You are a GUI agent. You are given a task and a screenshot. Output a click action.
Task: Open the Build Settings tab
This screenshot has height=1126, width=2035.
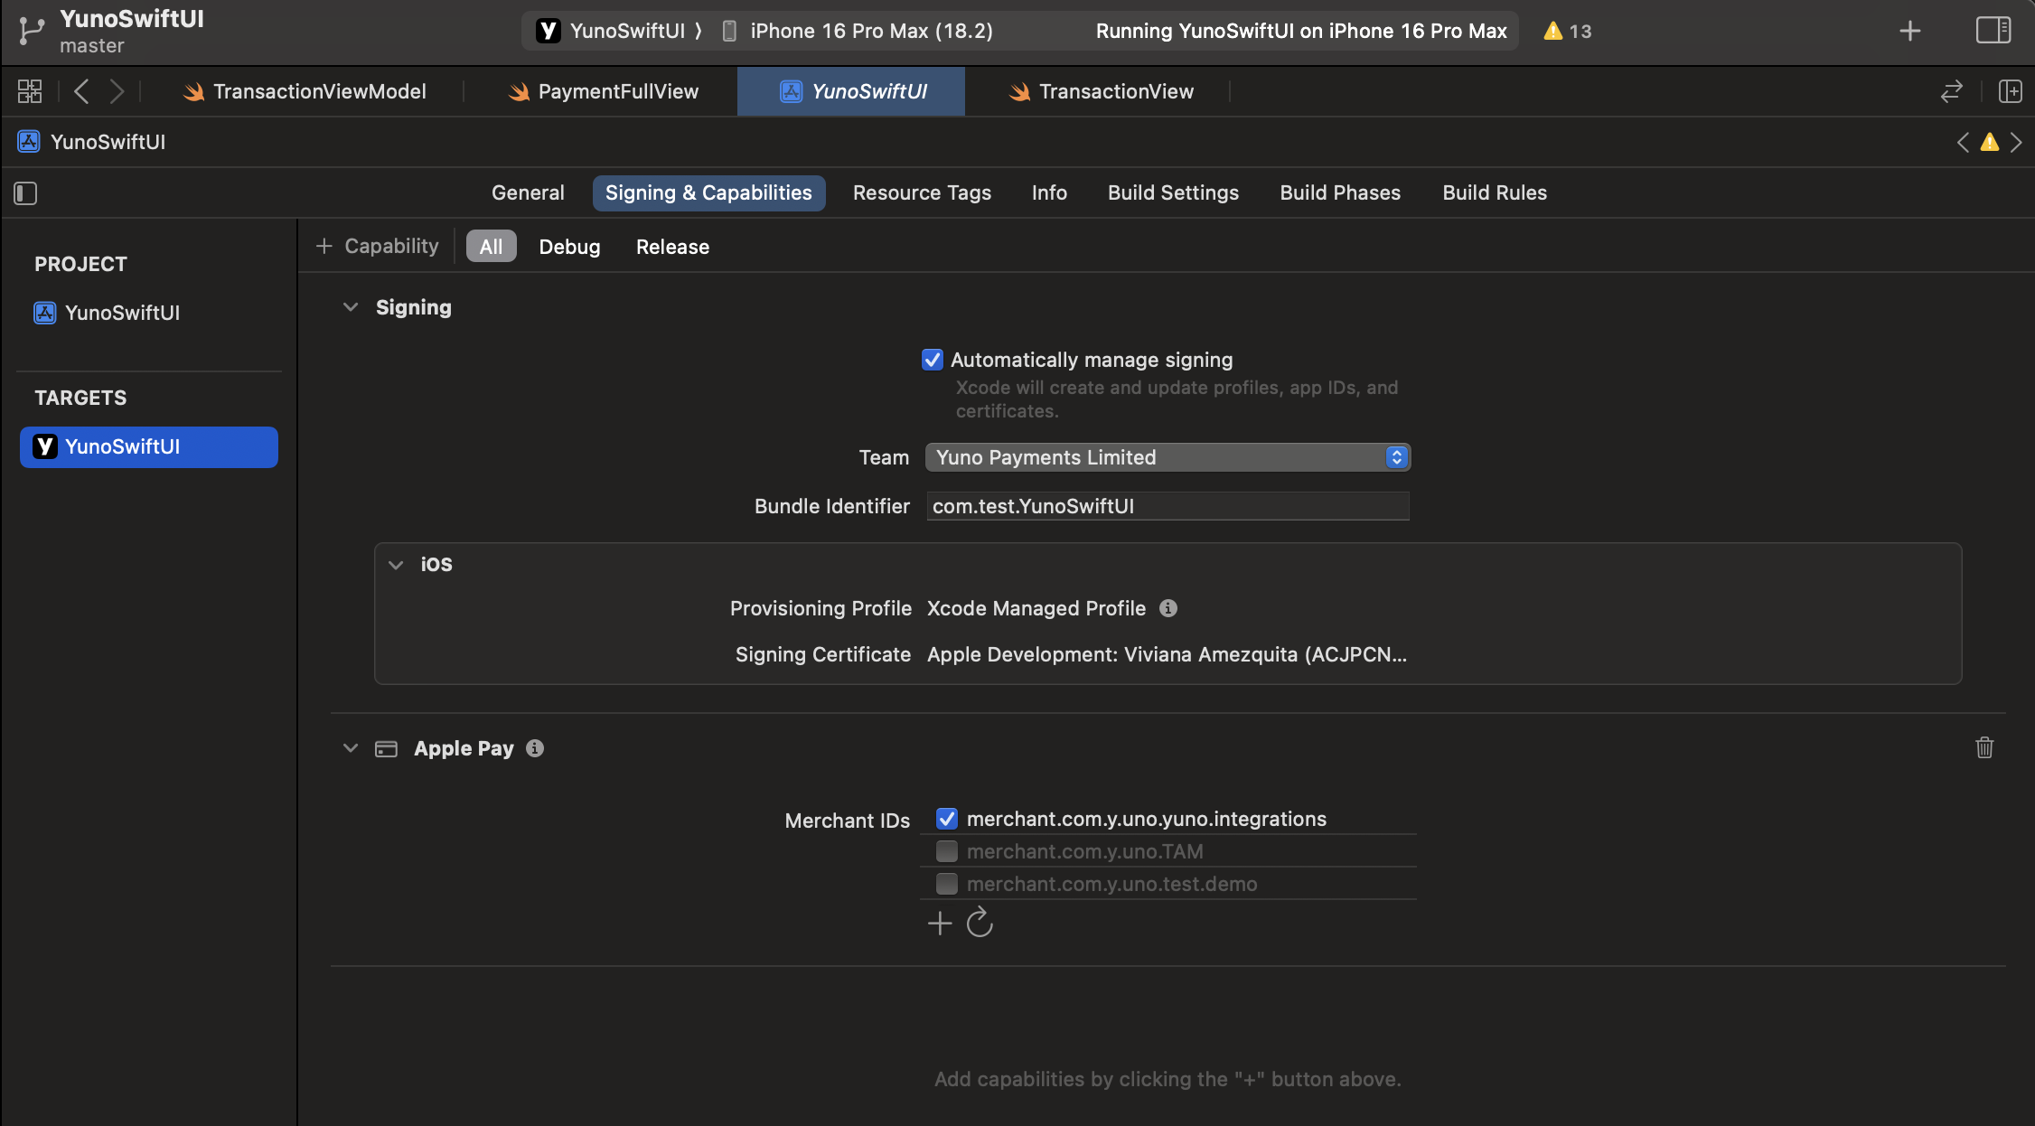pos(1173,192)
